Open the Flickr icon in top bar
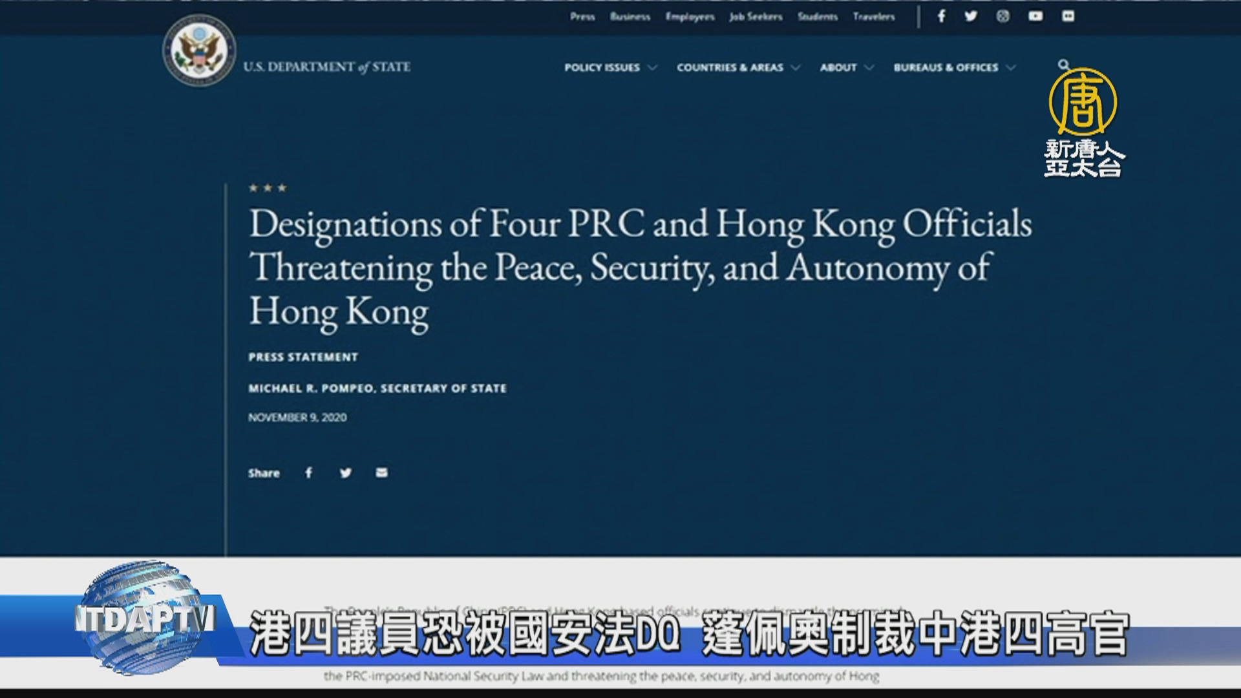This screenshot has width=1241, height=698. tap(1068, 16)
